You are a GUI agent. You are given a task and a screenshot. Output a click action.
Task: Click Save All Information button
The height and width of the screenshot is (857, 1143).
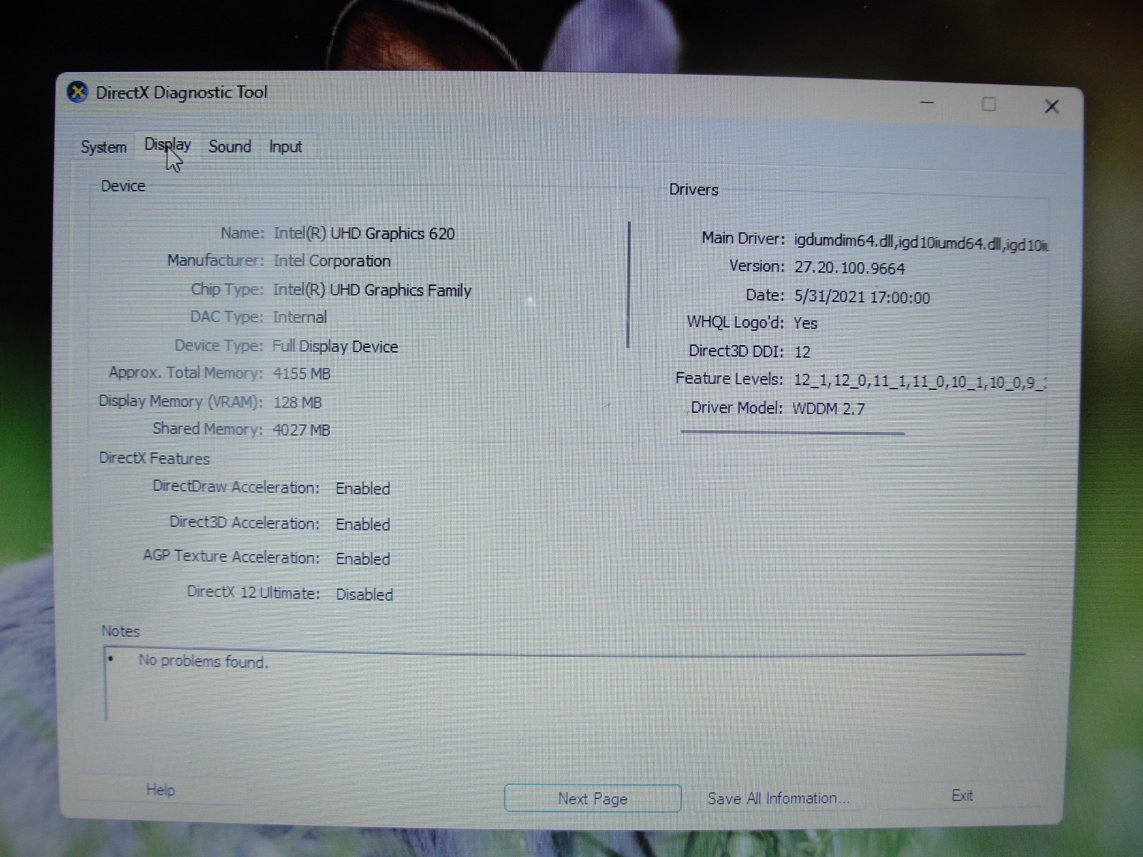[779, 798]
